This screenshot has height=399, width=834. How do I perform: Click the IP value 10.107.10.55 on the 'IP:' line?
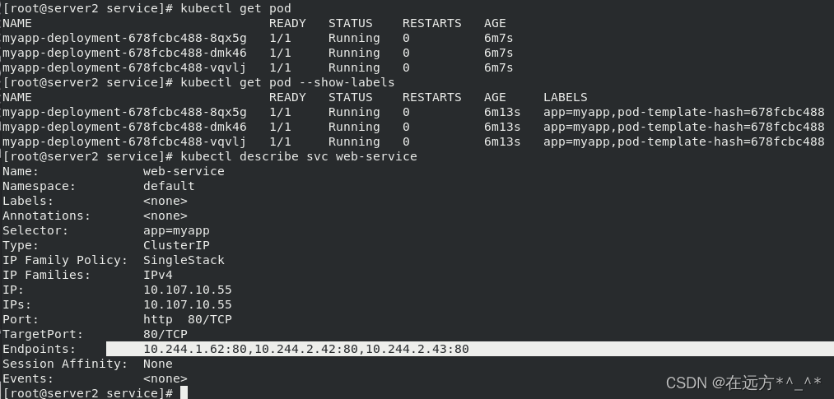pyautogui.click(x=187, y=290)
